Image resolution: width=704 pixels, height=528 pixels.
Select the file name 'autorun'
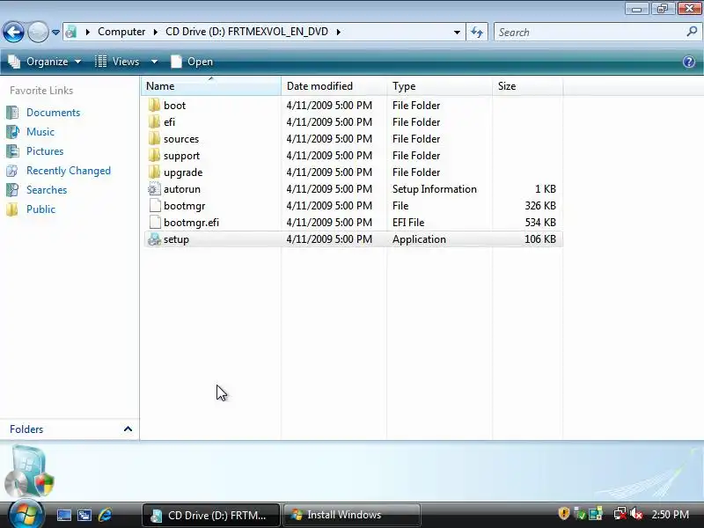point(182,189)
